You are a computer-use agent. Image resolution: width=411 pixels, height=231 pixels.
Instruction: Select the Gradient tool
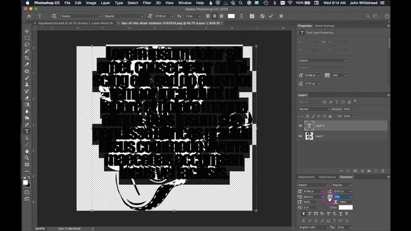tap(27, 105)
